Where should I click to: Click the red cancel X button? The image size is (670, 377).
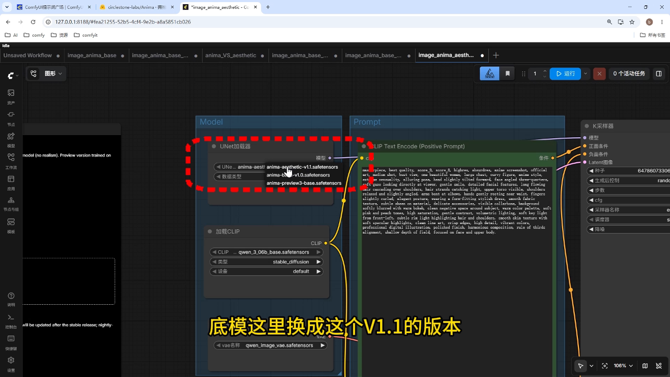[599, 74]
